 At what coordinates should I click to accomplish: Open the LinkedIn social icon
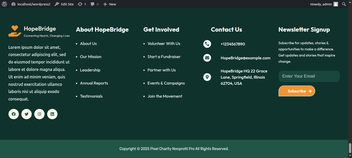(x=52, y=114)
